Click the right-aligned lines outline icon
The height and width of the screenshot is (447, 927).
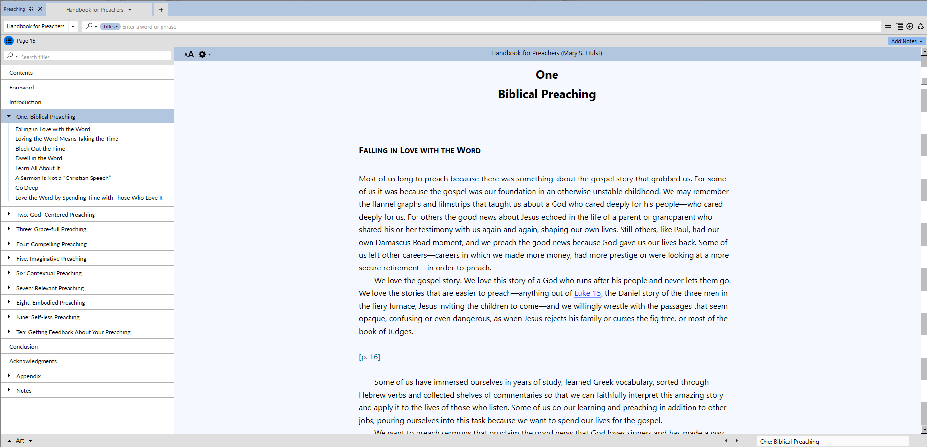899,26
